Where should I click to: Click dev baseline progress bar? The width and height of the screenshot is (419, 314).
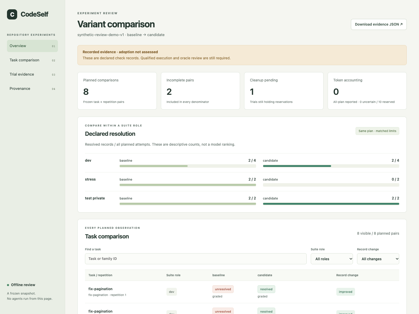[188, 166]
